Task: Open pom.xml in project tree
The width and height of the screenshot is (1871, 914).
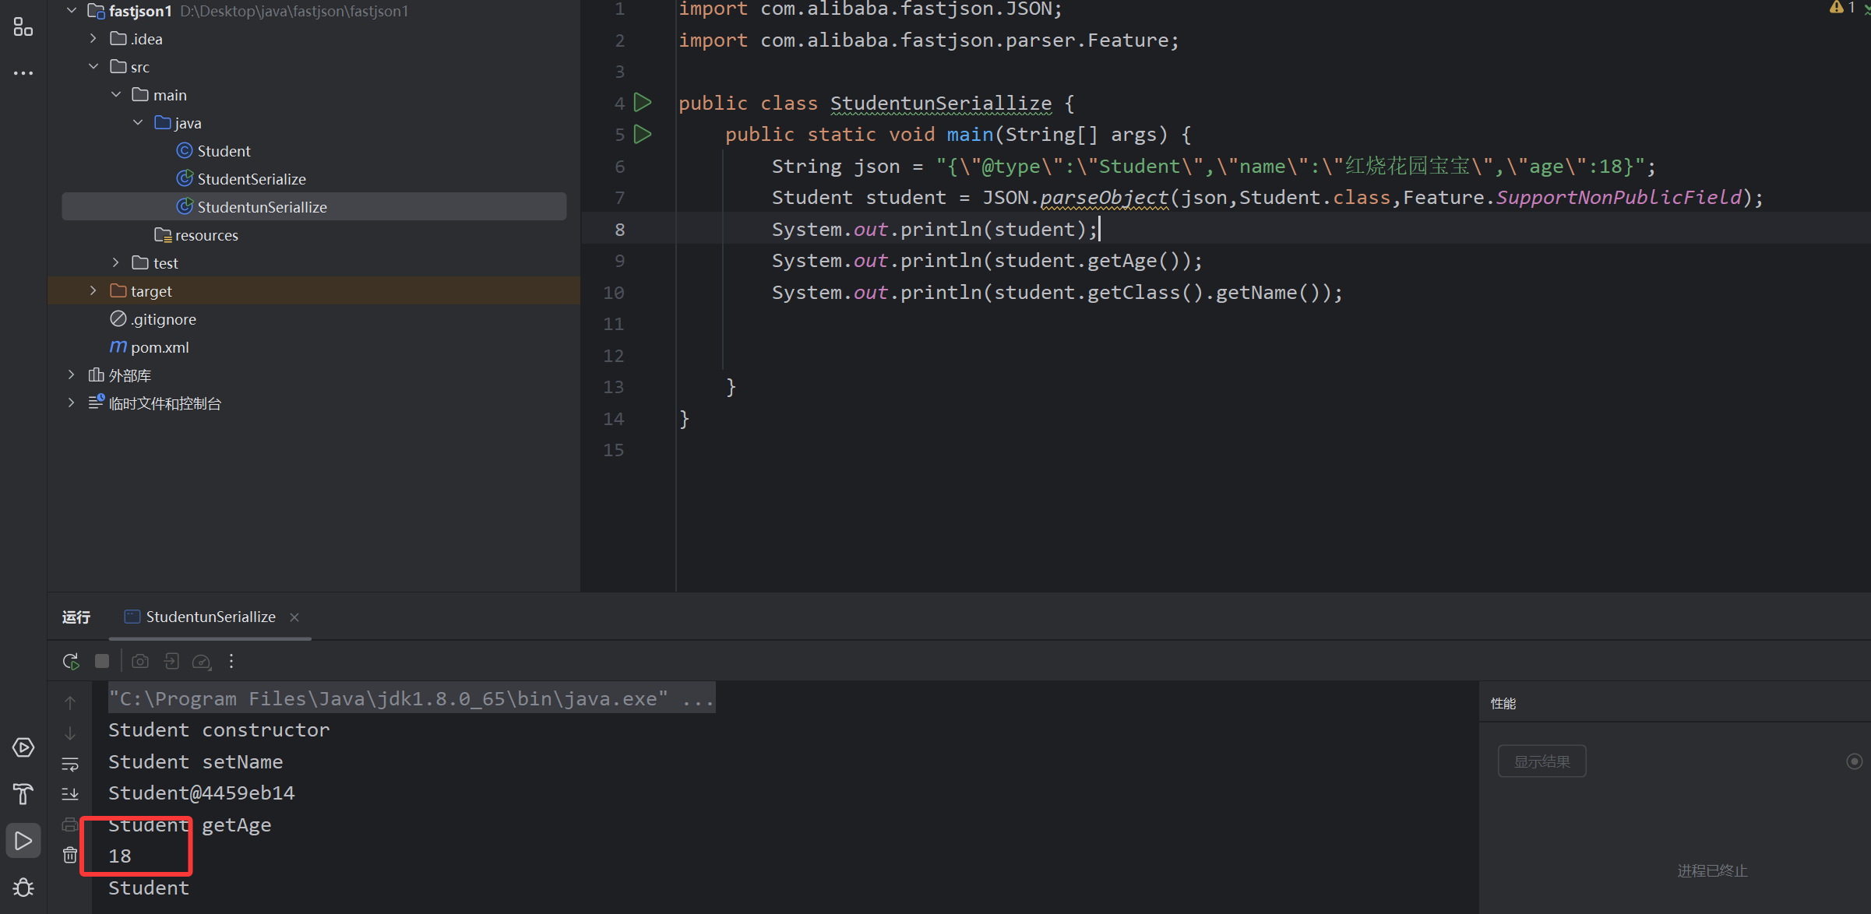Action: point(160,347)
